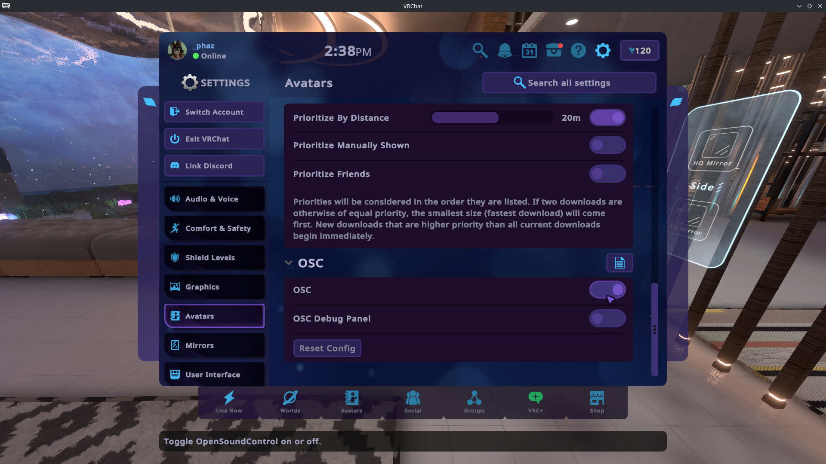Open the search magnifier icon in header
This screenshot has width=826, height=464.
pyautogui.click(x=480, y=51)
